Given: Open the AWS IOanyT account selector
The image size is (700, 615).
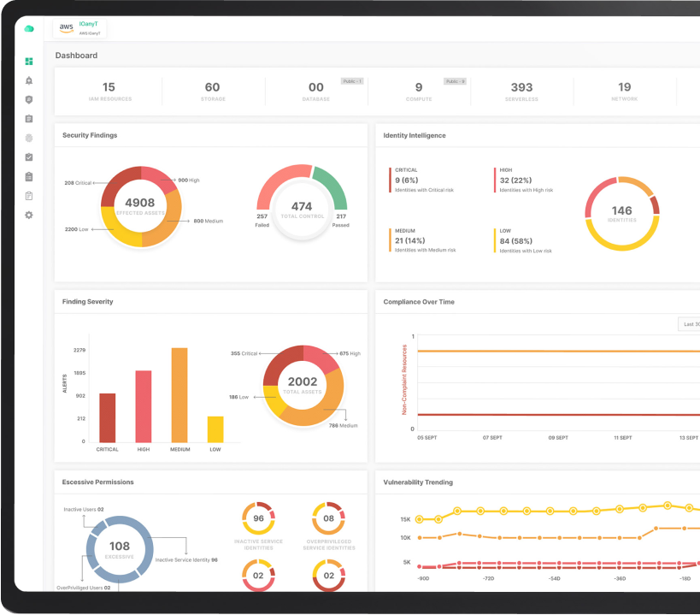Looking at the screenshot, I should tap(80, 28).
